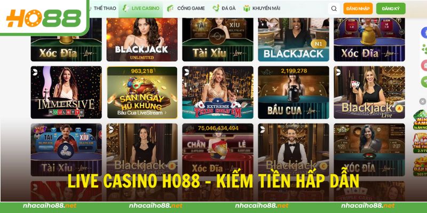Image resolution: width=427 pixels, height=213 pixels.
Task: Click the Đăng Ký button
Action: pos(391,9)
